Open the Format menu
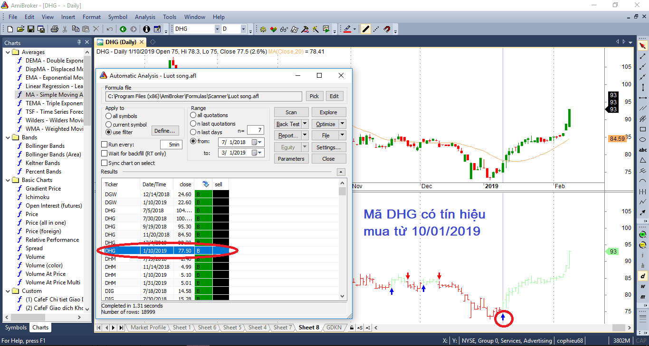Image resolution: width=649 pixels, height=346 pixels. click(92, 17)
